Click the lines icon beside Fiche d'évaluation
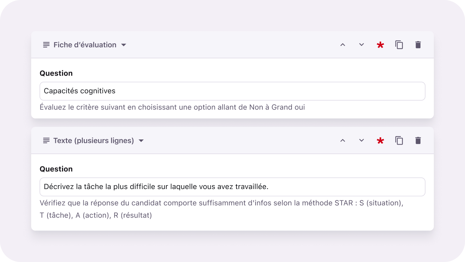This screenshot has width=465, height=262. pos(46,45)
